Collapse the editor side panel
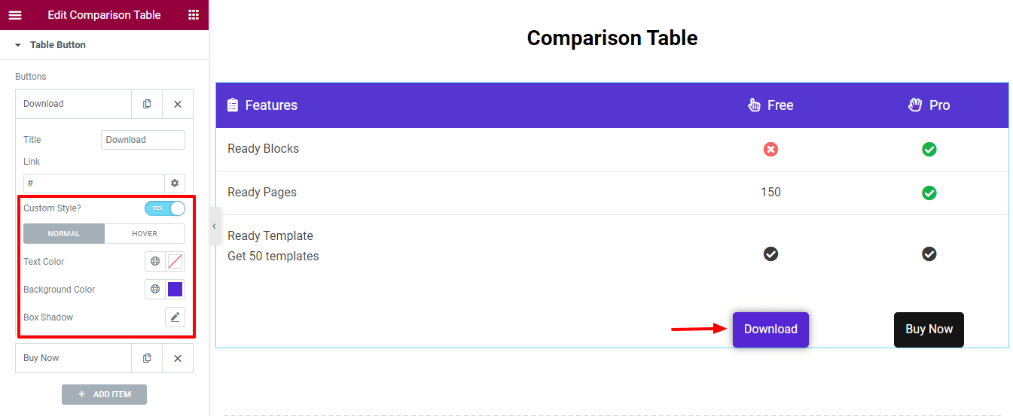The width and height of the screenshot is (1013, 416). pos(214,226)
